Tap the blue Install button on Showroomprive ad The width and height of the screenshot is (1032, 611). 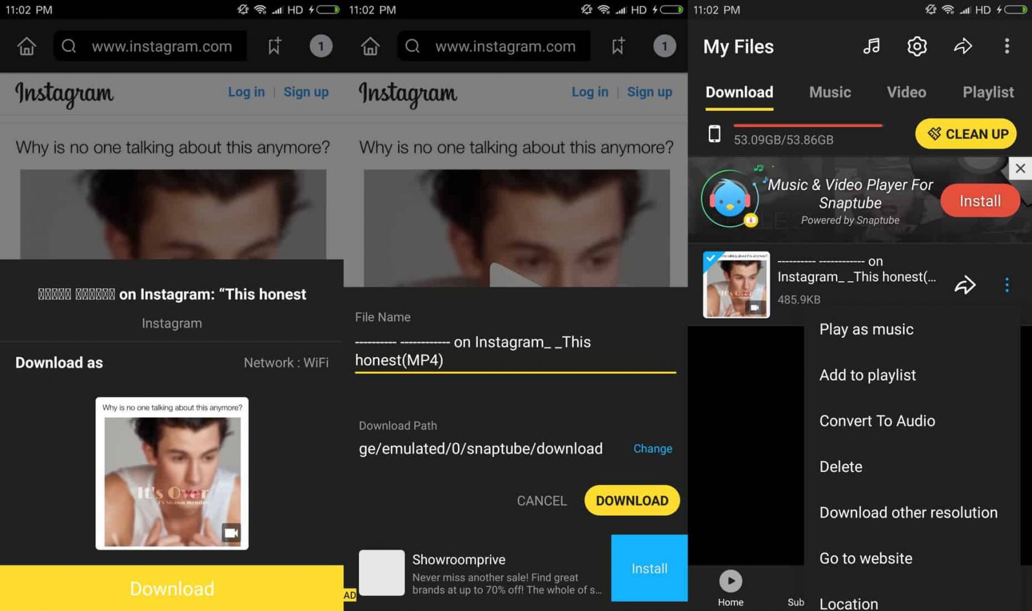click(x=649, y=568)
